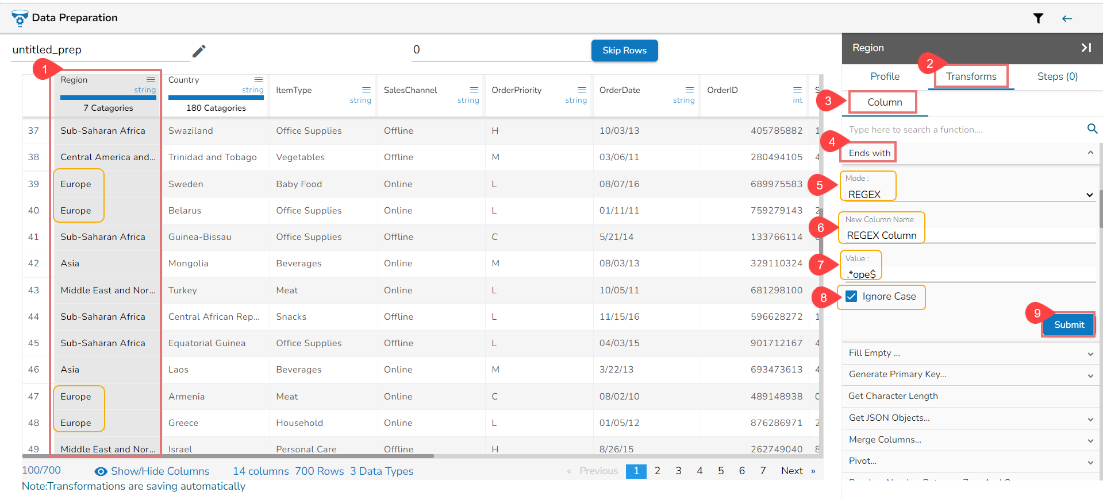Click the back arrow icon

[1067, 18]
